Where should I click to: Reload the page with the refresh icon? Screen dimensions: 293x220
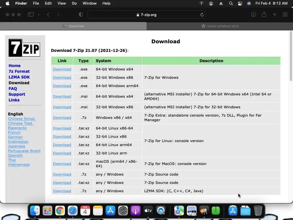pyautogui.click(x=202, y=15)
